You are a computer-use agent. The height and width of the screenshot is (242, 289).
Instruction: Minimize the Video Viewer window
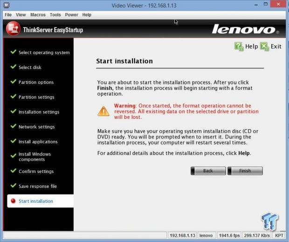256,5
